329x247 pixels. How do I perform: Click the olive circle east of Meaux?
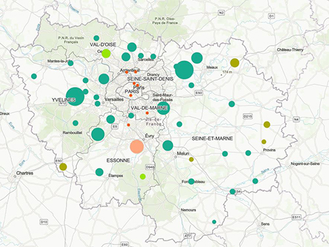235,63
